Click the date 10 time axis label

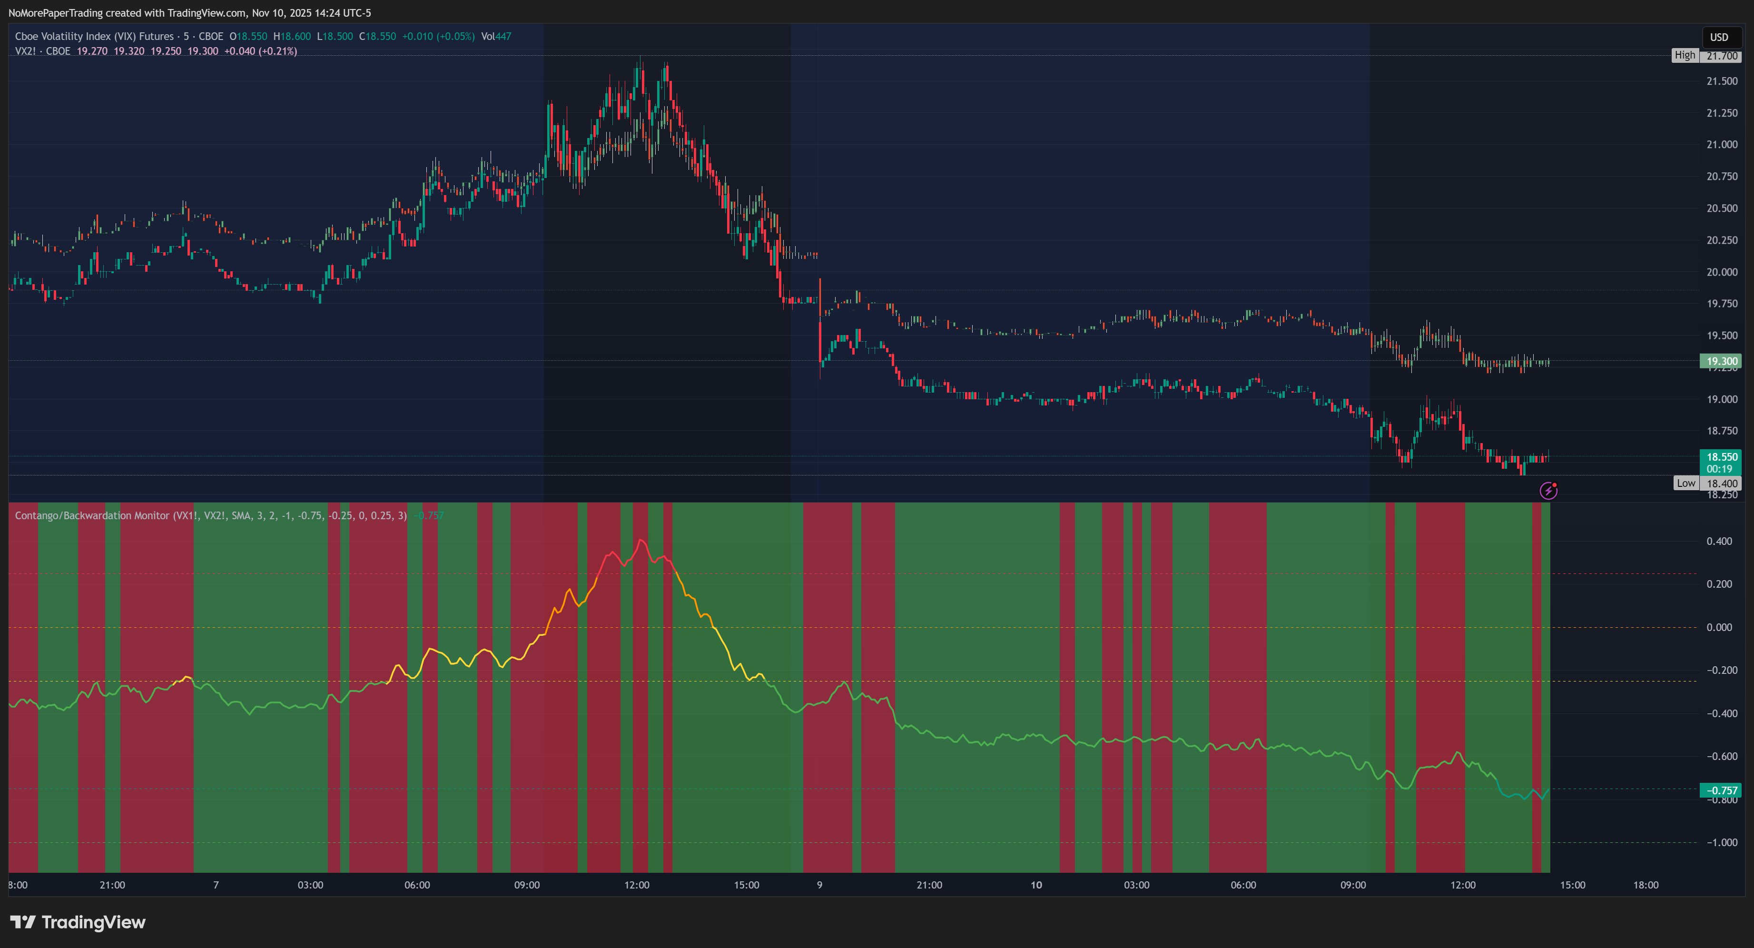(1036, 885)
